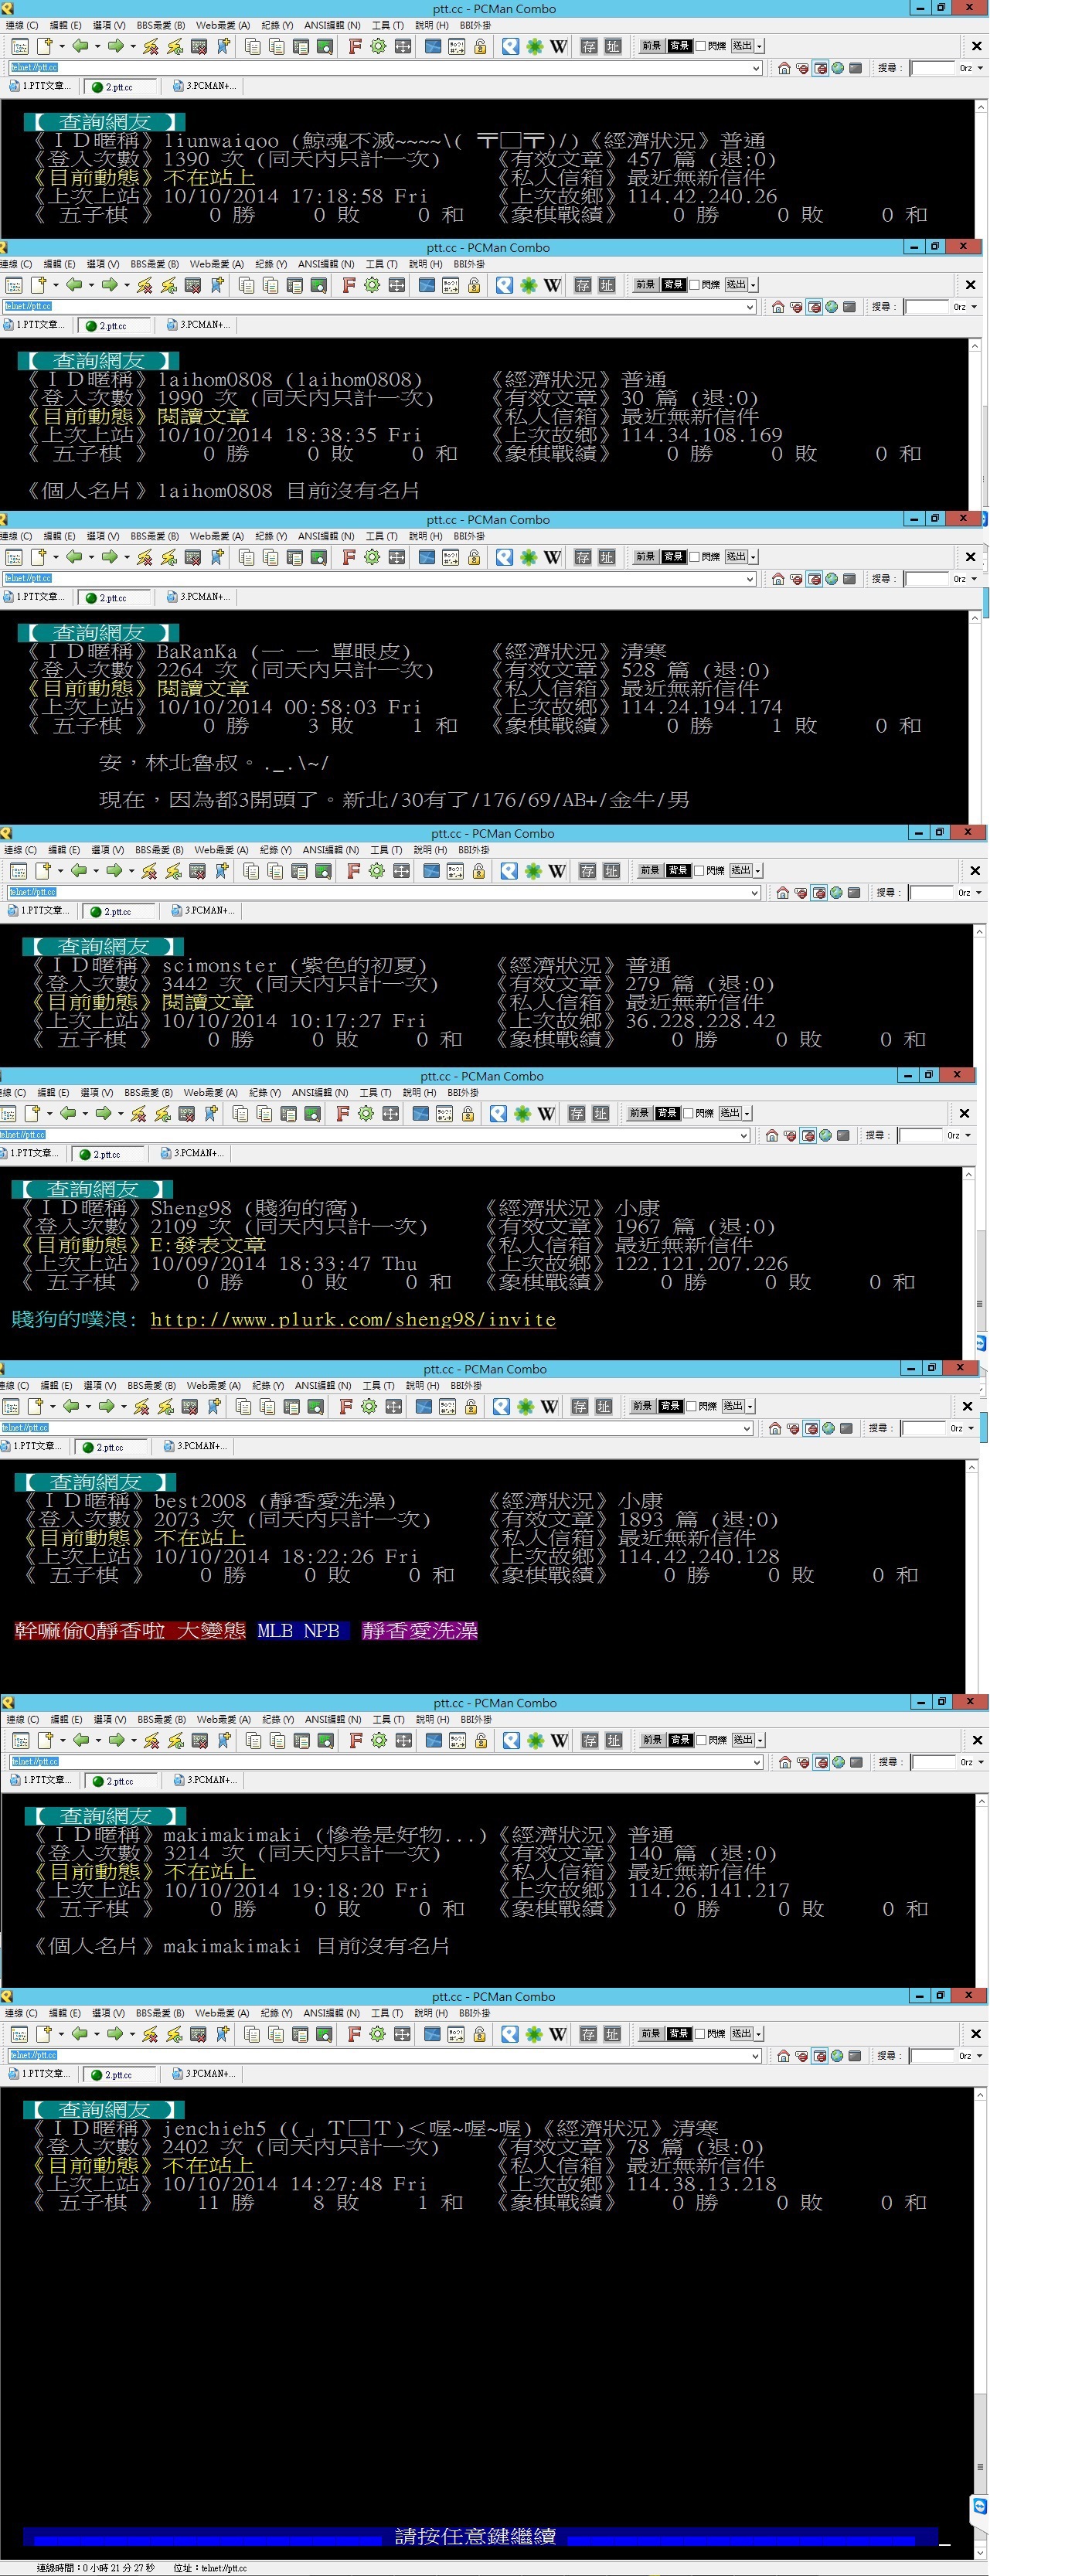The height and width of the screenshot is (2576, 1082).
Task: Pick 背景 background color in BaRanKa window
Action: click(x=673, y=557)
